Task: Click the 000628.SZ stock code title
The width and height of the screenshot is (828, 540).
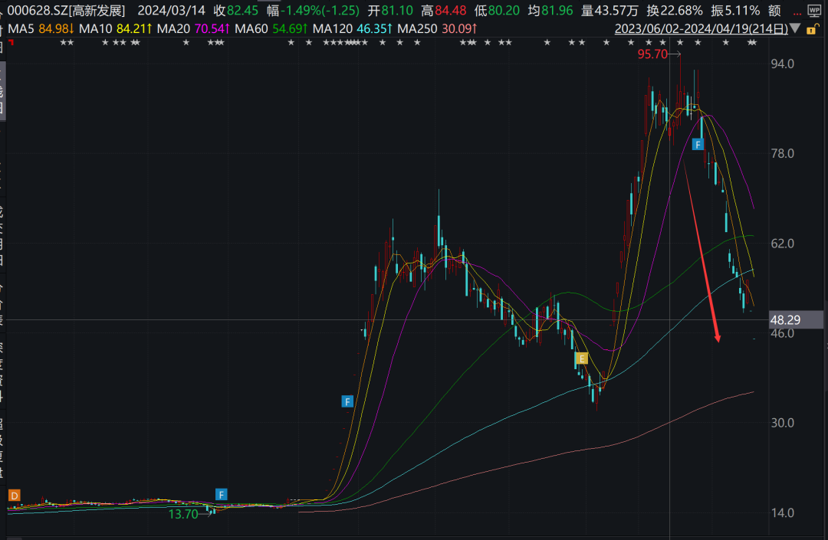Action: pyautogui.click(x=64, y=11)
